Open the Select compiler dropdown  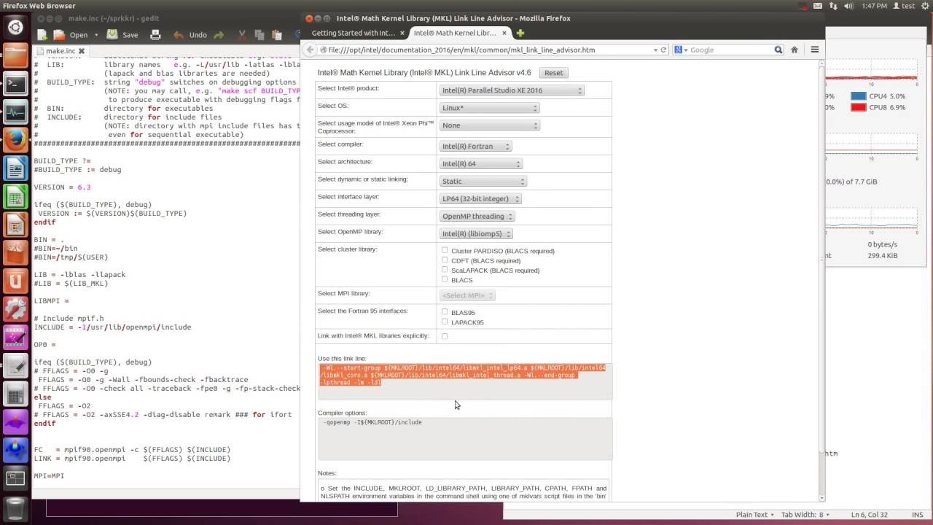point(476,146)
